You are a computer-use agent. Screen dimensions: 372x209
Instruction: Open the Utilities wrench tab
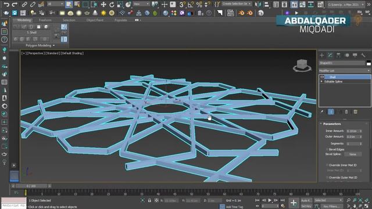[x=363, y=55]
